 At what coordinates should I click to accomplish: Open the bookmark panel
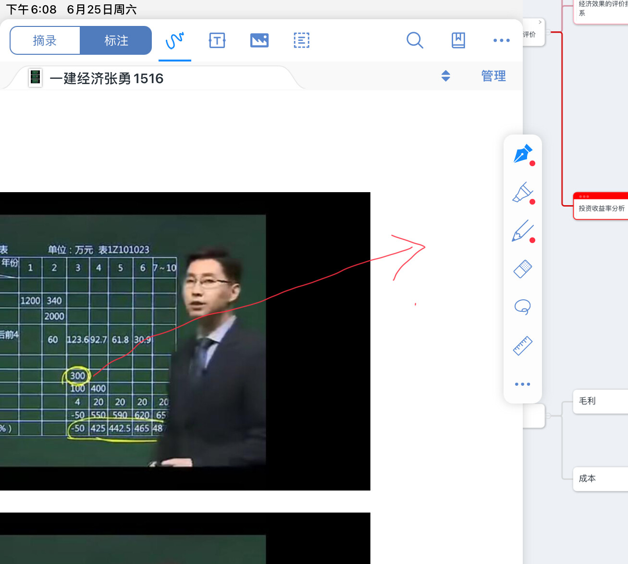click(x=458, y=40)
